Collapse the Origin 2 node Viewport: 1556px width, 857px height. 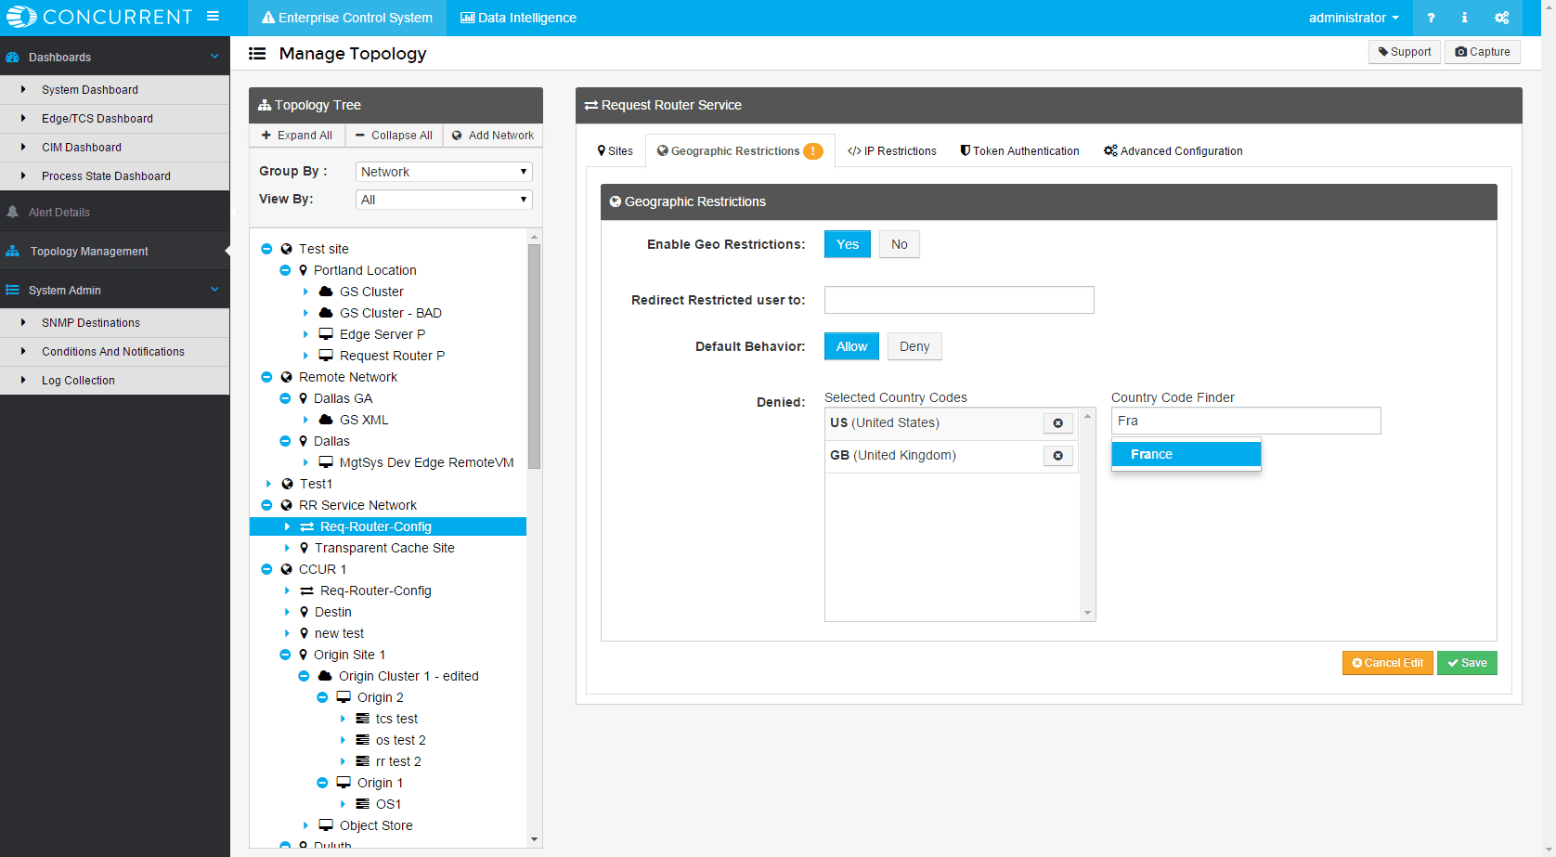pyautogui.click(x=322, y=697)
